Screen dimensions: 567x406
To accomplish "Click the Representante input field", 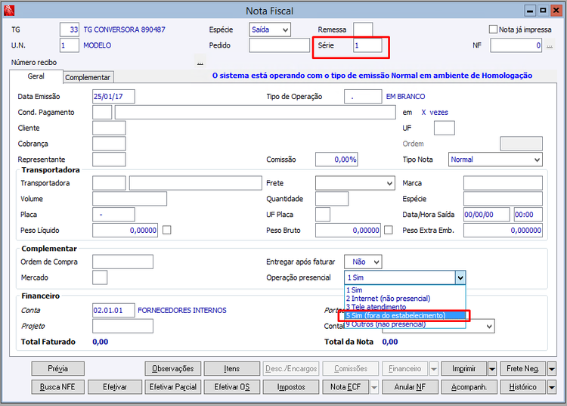I will 109,160.
